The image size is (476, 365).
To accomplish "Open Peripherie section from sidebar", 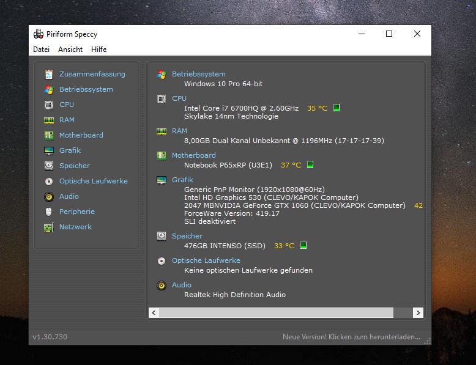I will tap(77, 212).
